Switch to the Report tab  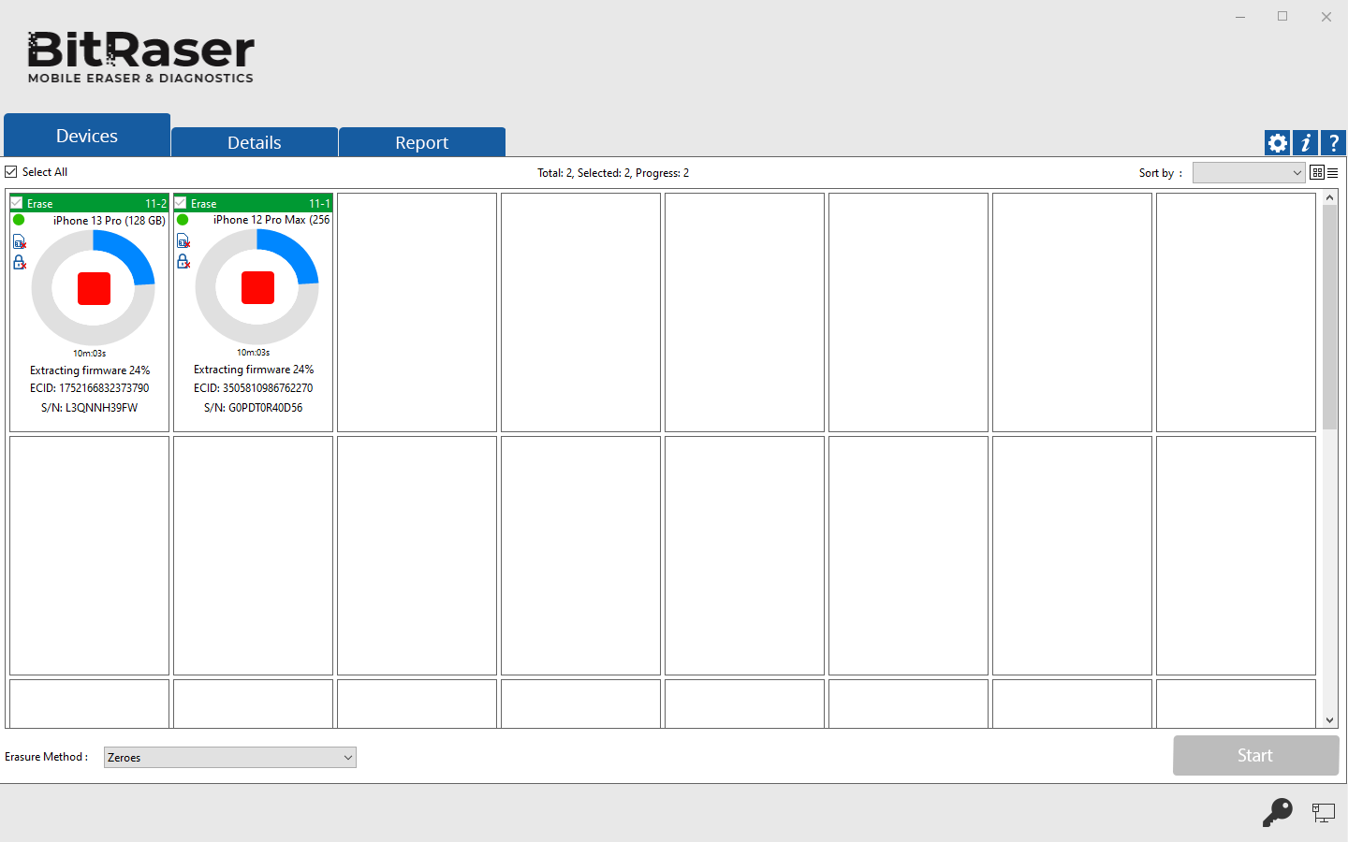pos(422,142)
